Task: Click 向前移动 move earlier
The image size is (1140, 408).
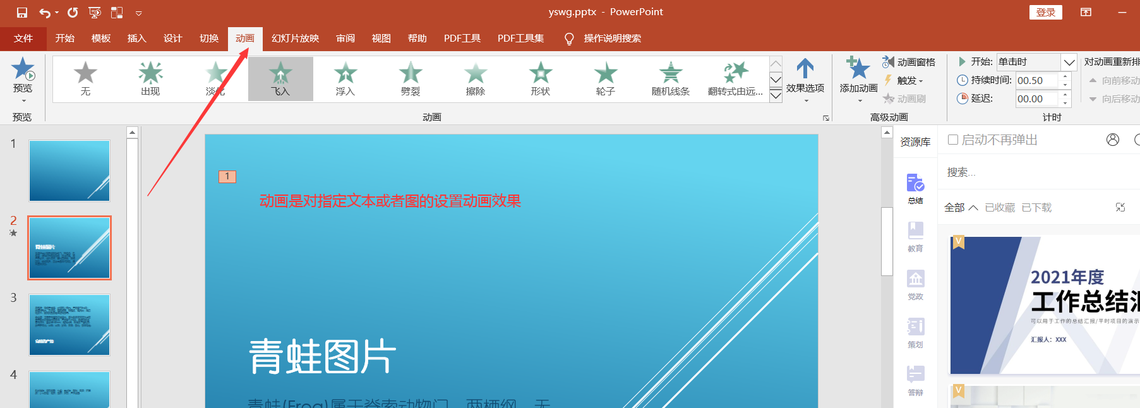Action: pos(1114,81)
